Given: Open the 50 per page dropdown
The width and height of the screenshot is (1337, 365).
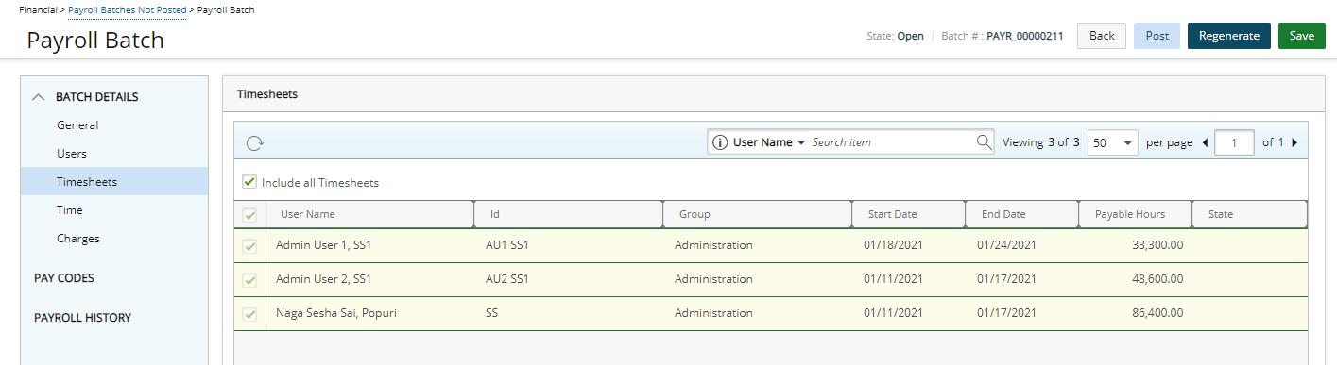Looking at the screenshot, I should click(1113, 142).
